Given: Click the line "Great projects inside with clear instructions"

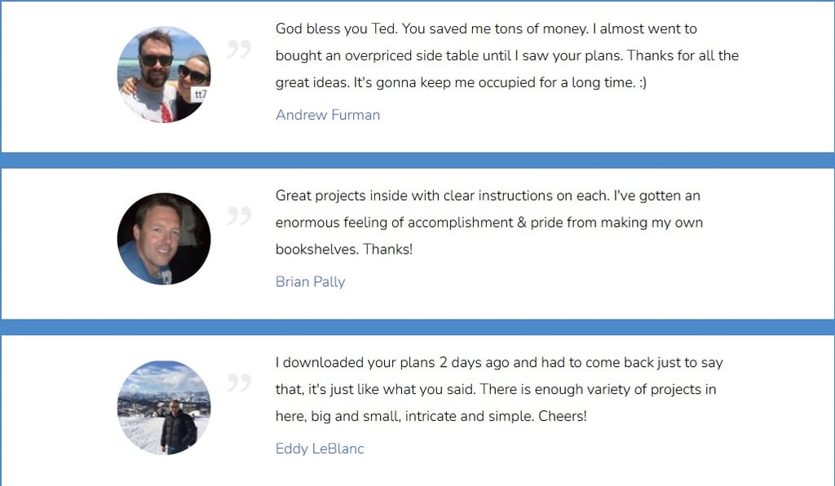Looking at the screenshot, I should pyautogui.click(x=488, y=196).
